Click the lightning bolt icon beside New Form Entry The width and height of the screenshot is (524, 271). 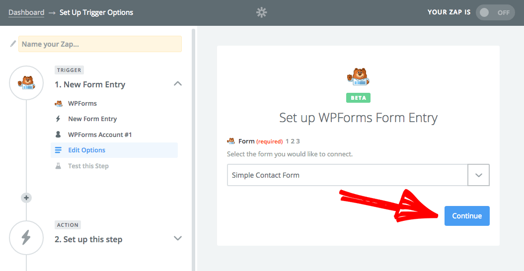pyautogui.click(x=58, y=119)
